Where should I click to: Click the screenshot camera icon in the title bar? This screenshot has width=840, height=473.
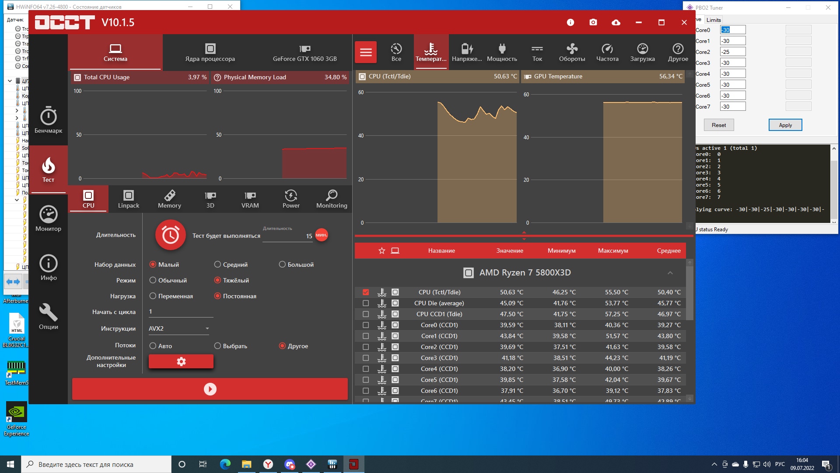[x=593, y=22]
